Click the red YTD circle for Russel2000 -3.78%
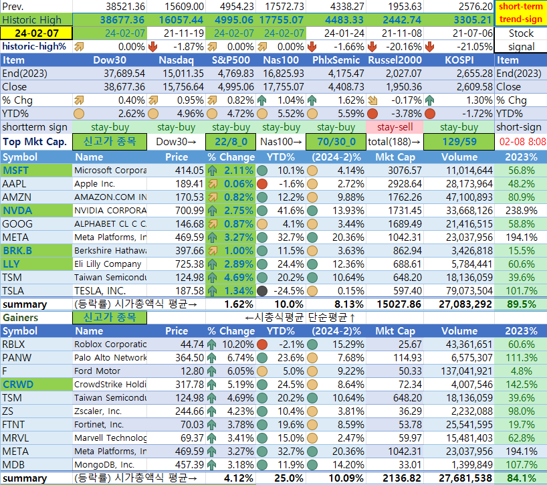Viewport: 547px width, 485px height. [x=372, y=114]
